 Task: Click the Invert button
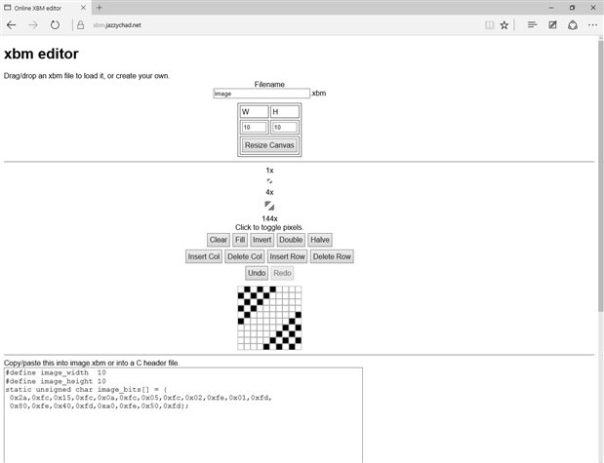click(262, 240)
